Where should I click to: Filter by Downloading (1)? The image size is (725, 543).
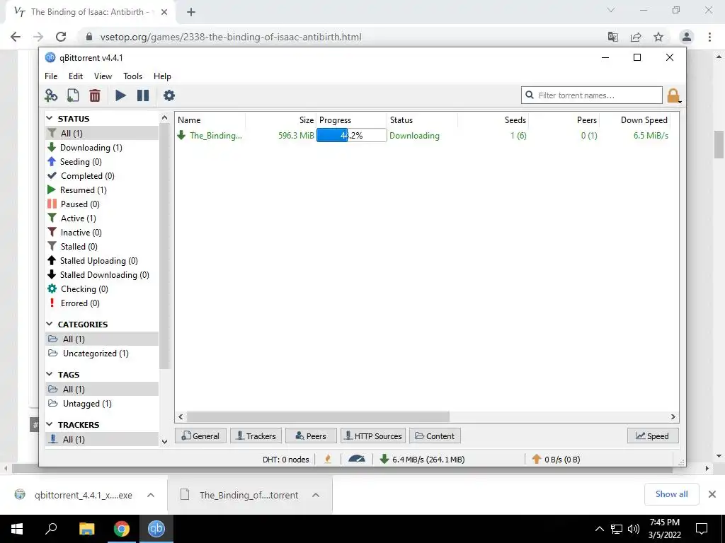[x=102, y=148]
